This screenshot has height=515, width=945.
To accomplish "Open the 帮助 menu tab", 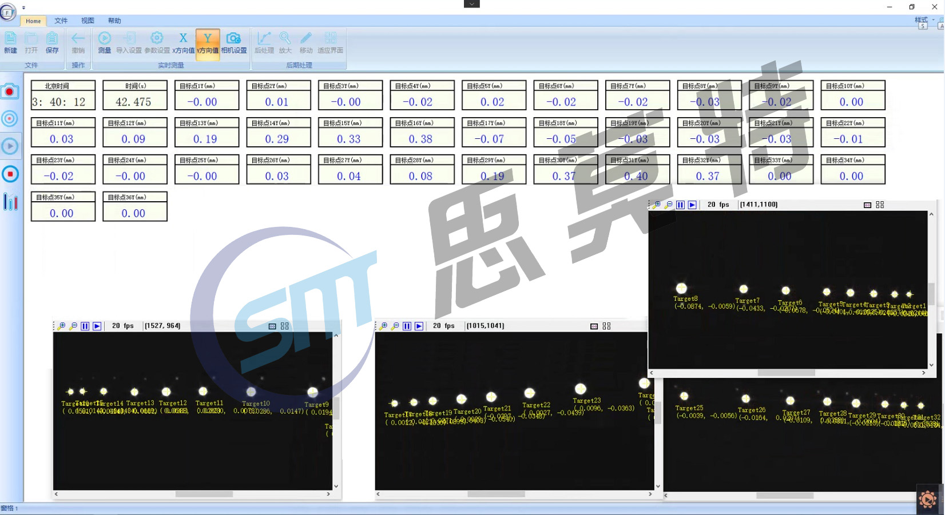I will coord(114,21).
